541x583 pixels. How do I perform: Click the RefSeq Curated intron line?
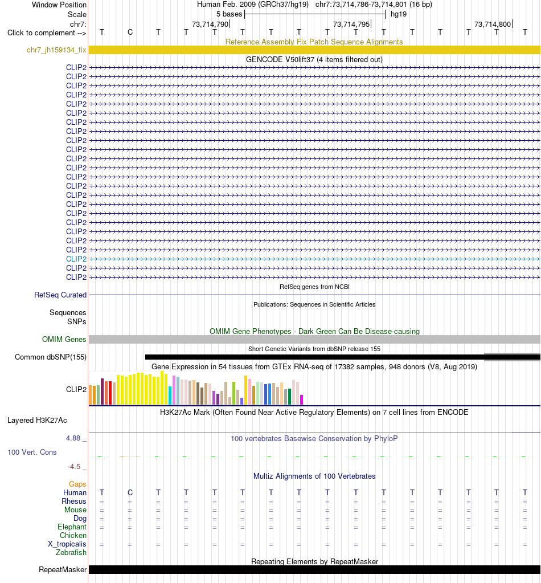coord(314,295)
